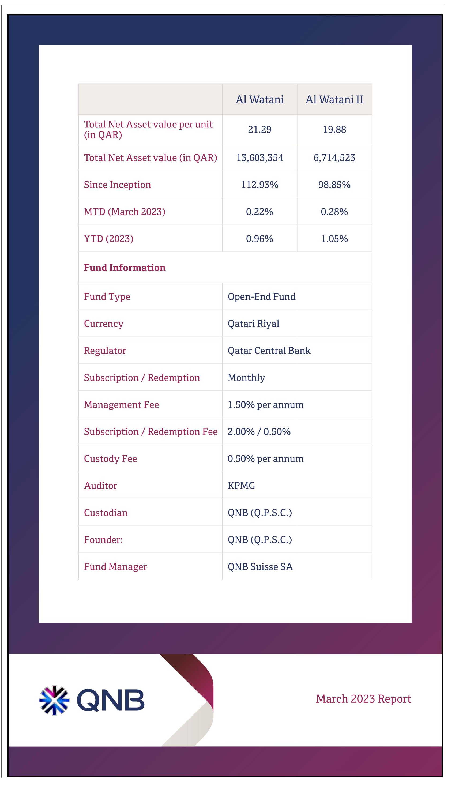Image resolution: width=459 pixels, height=786 pixels.
Task: Select the YTD (2023) row label
Action: pyautogui.click(x=109, y=239)
